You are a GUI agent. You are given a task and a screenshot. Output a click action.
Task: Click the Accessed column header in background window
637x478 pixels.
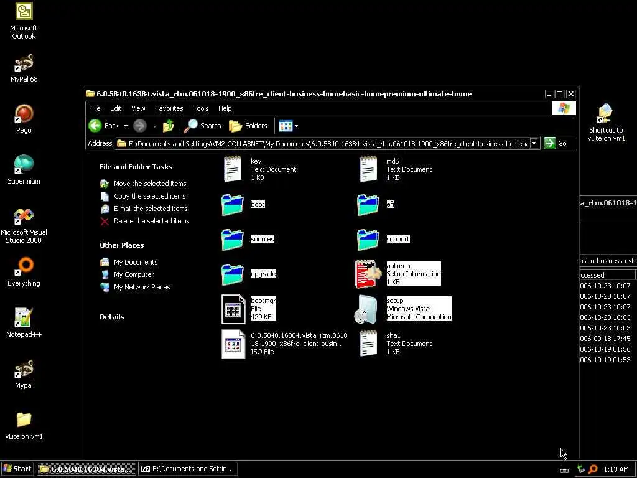(607, 275)
